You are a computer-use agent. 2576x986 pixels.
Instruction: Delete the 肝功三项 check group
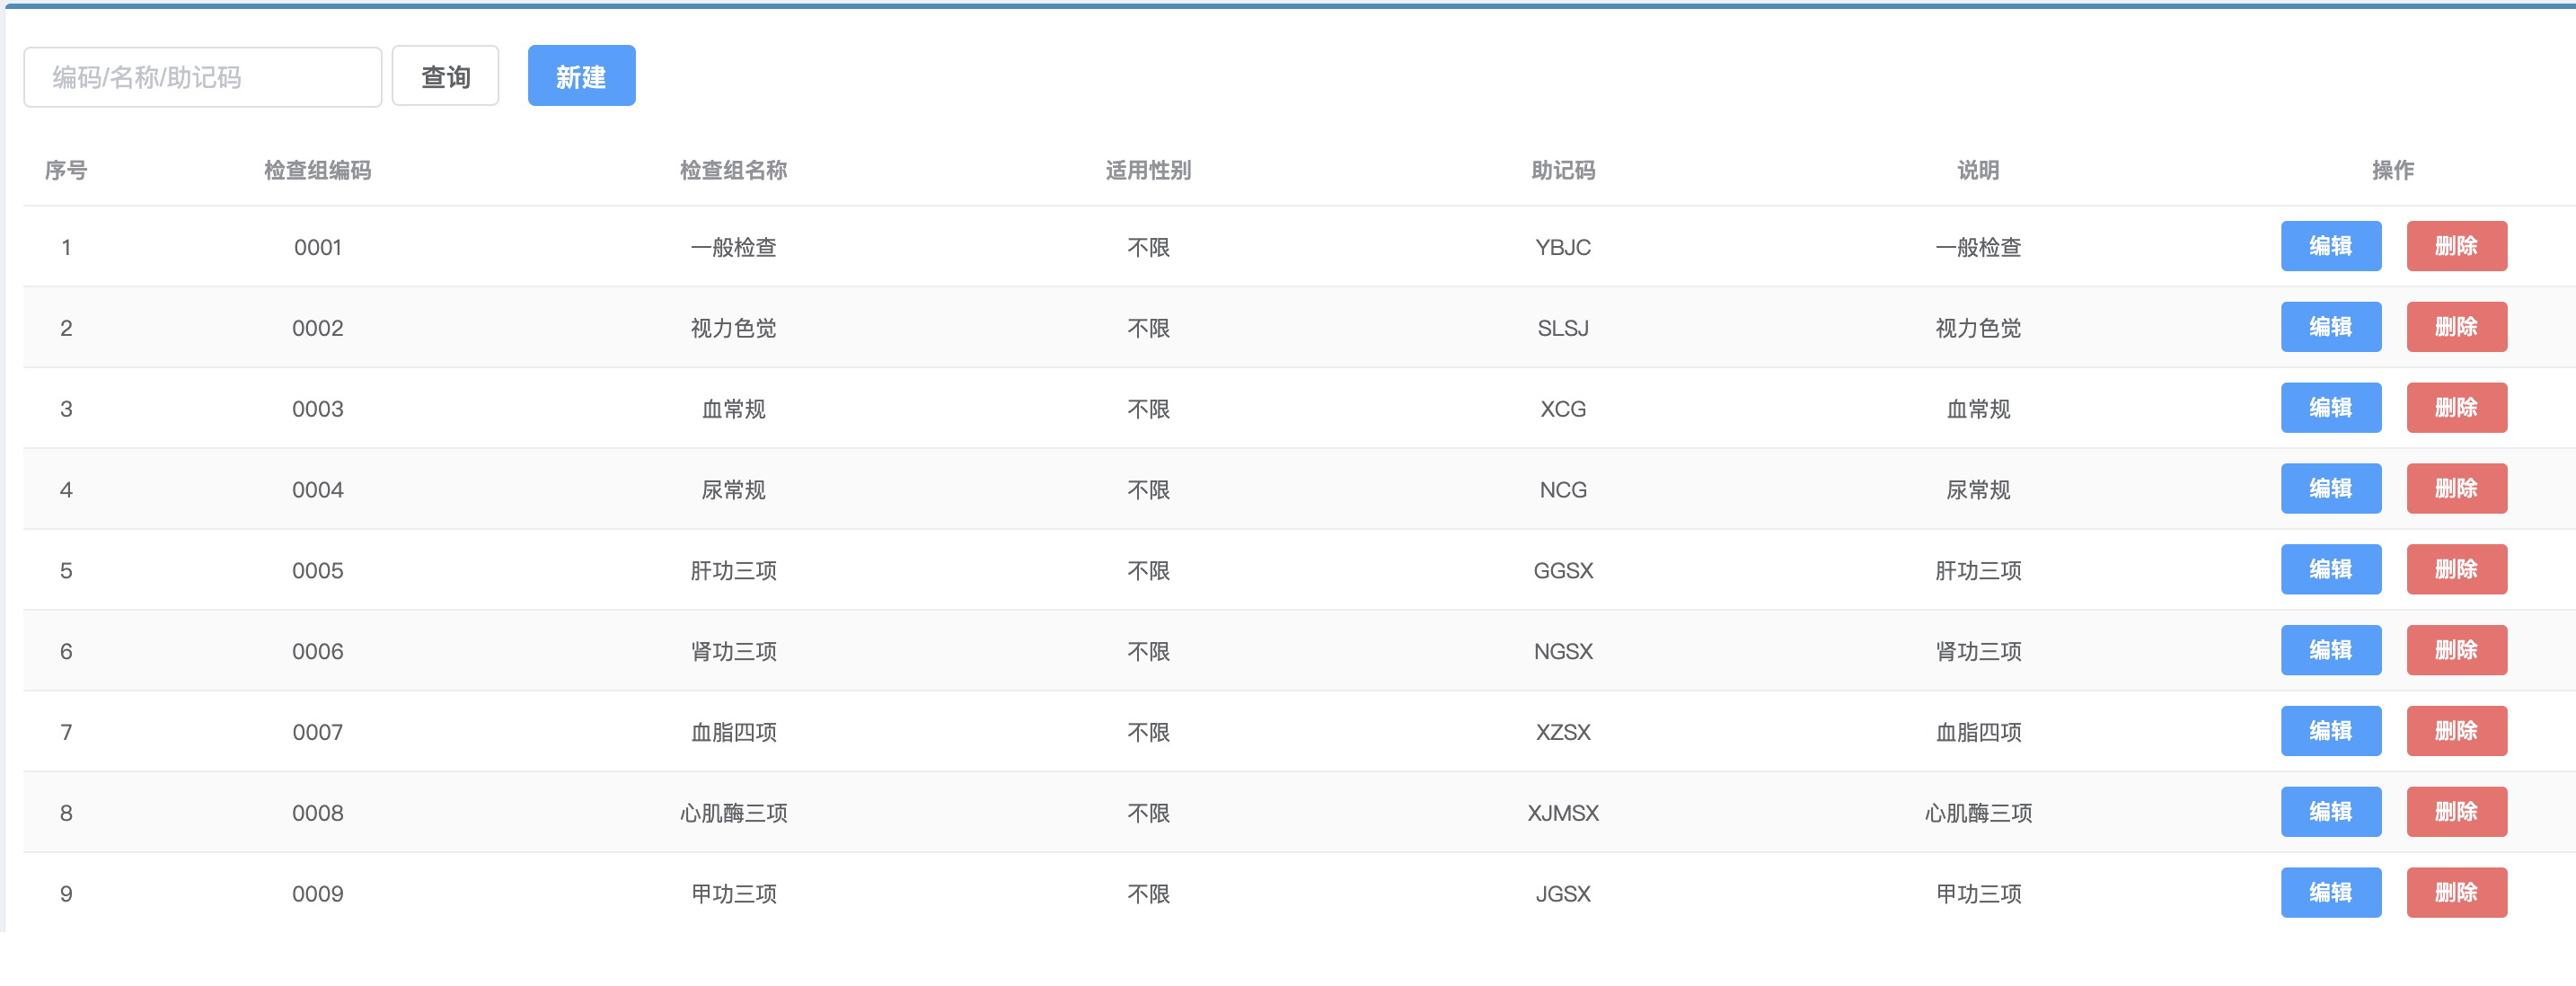pos(2456,570)
